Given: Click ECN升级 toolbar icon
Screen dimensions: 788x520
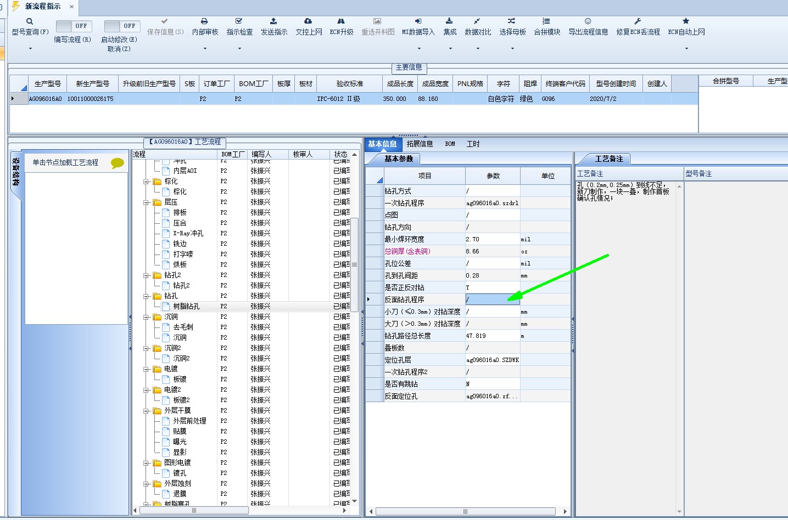Looking at the screenshot, I should click(x=341, y=21).
